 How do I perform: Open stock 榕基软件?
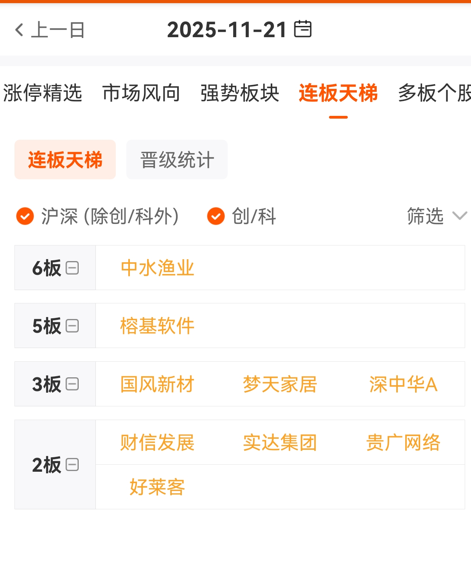tap(157, 326)
